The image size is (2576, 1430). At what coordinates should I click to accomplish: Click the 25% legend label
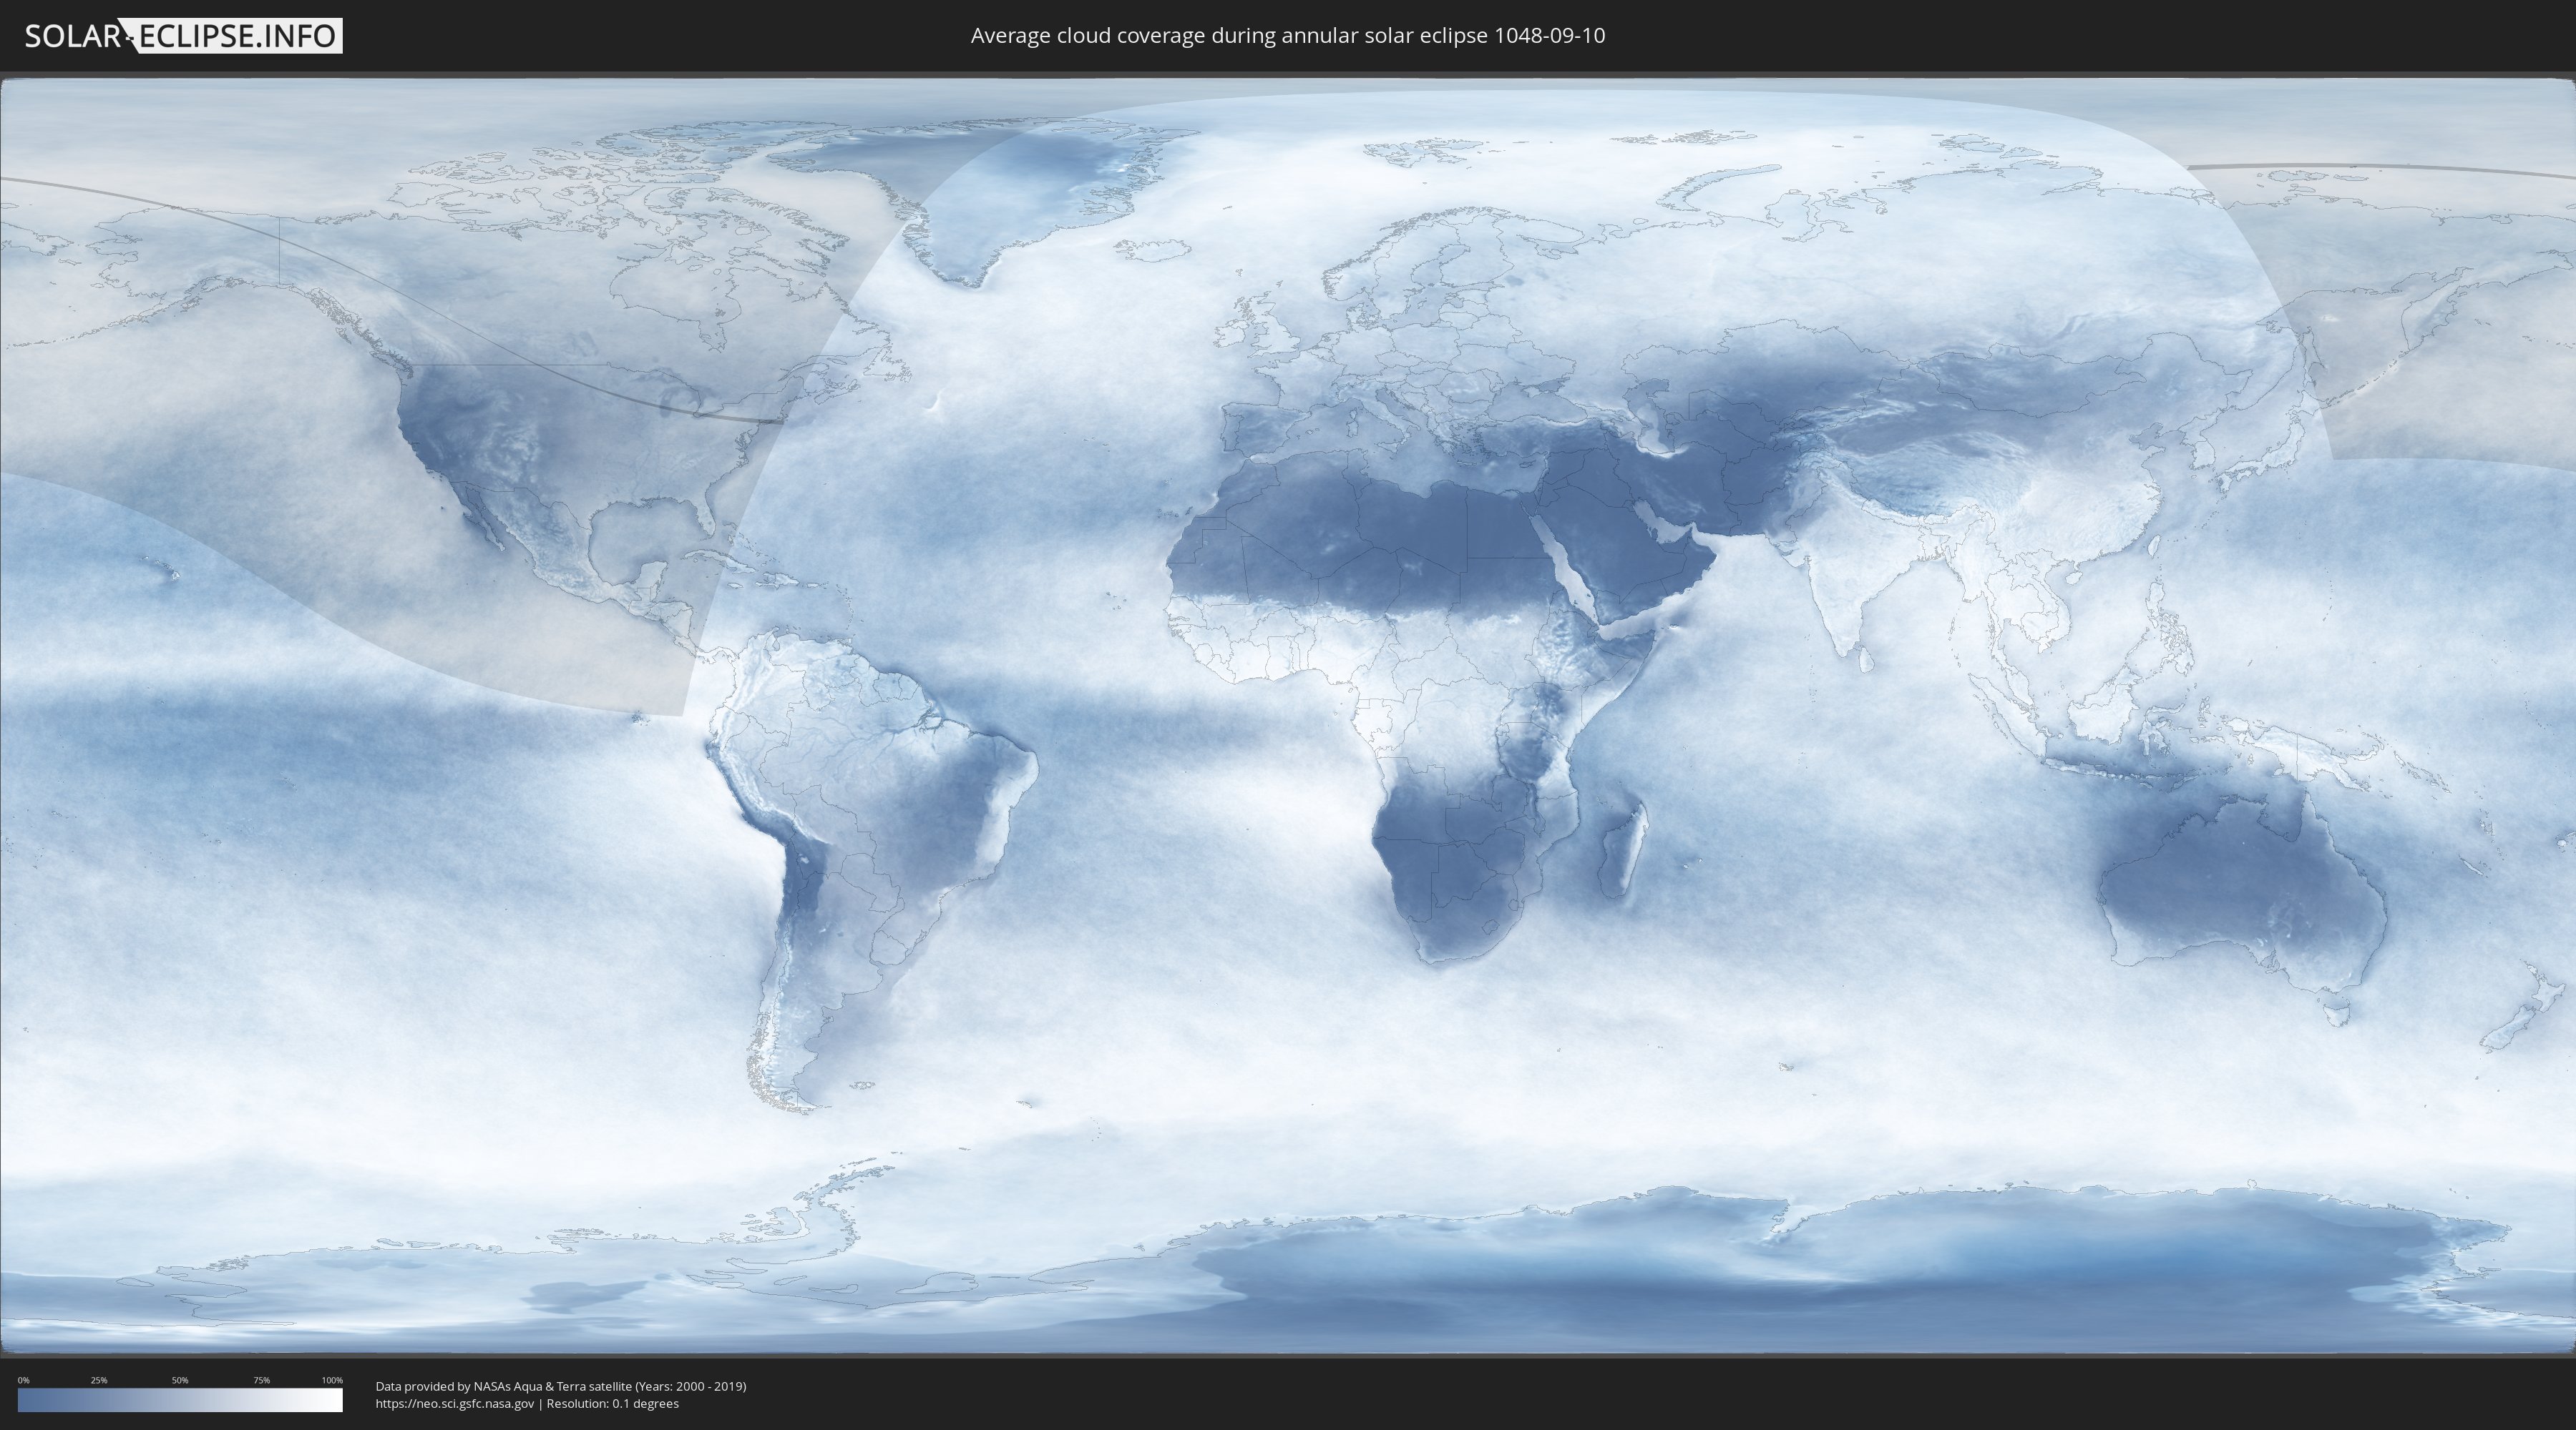(99, 1380)
